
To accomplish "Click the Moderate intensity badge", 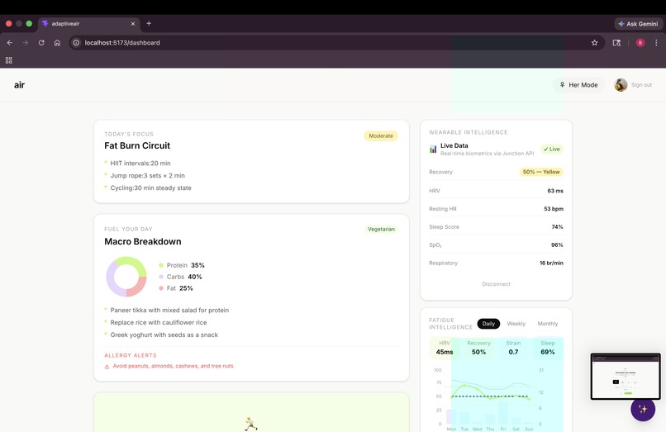I will coord(381,136).
